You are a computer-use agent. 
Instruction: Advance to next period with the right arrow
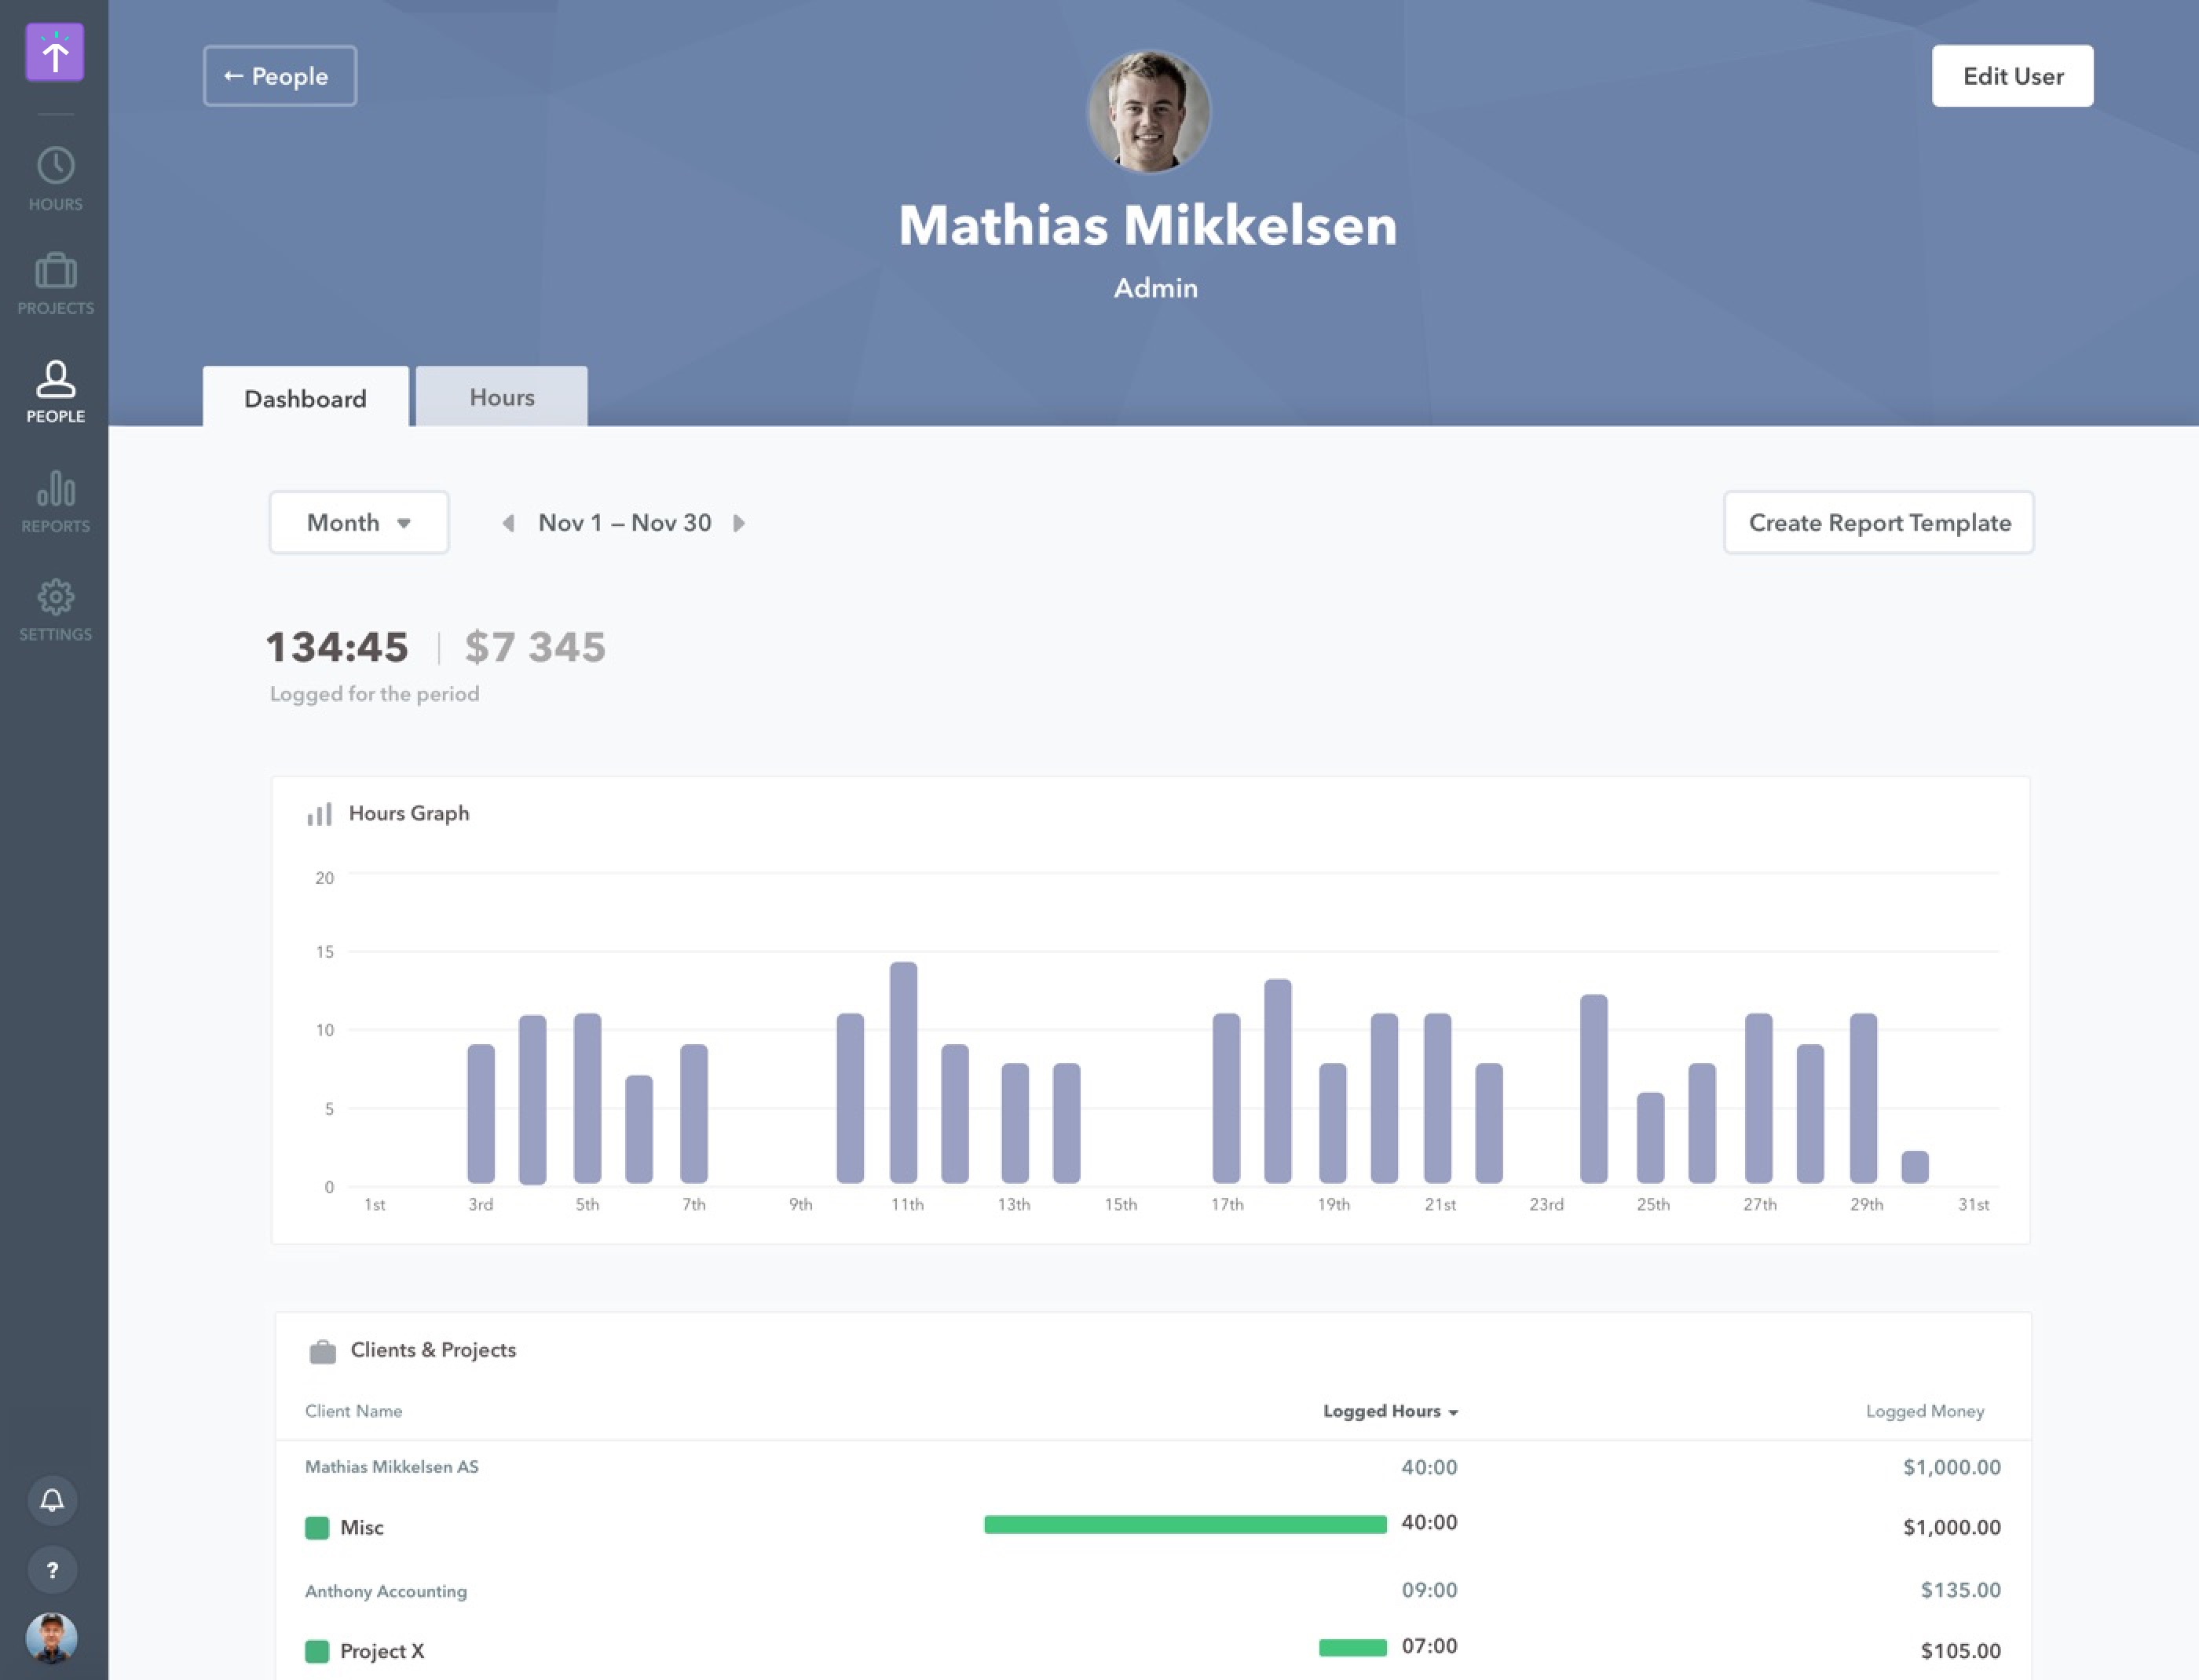click(x=739, y=523)
